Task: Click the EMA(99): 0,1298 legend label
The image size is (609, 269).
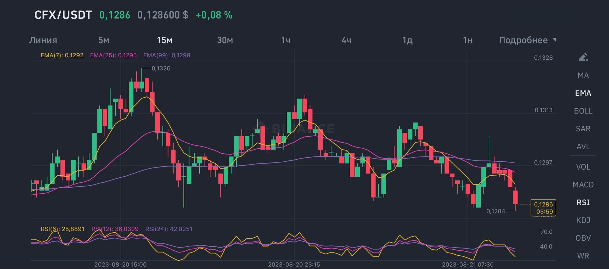Action: coord(167,55)
